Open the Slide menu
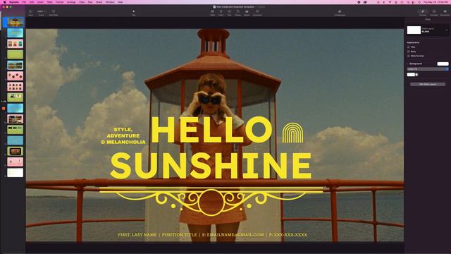The image size is (451, 254). [x=50, y=2]
